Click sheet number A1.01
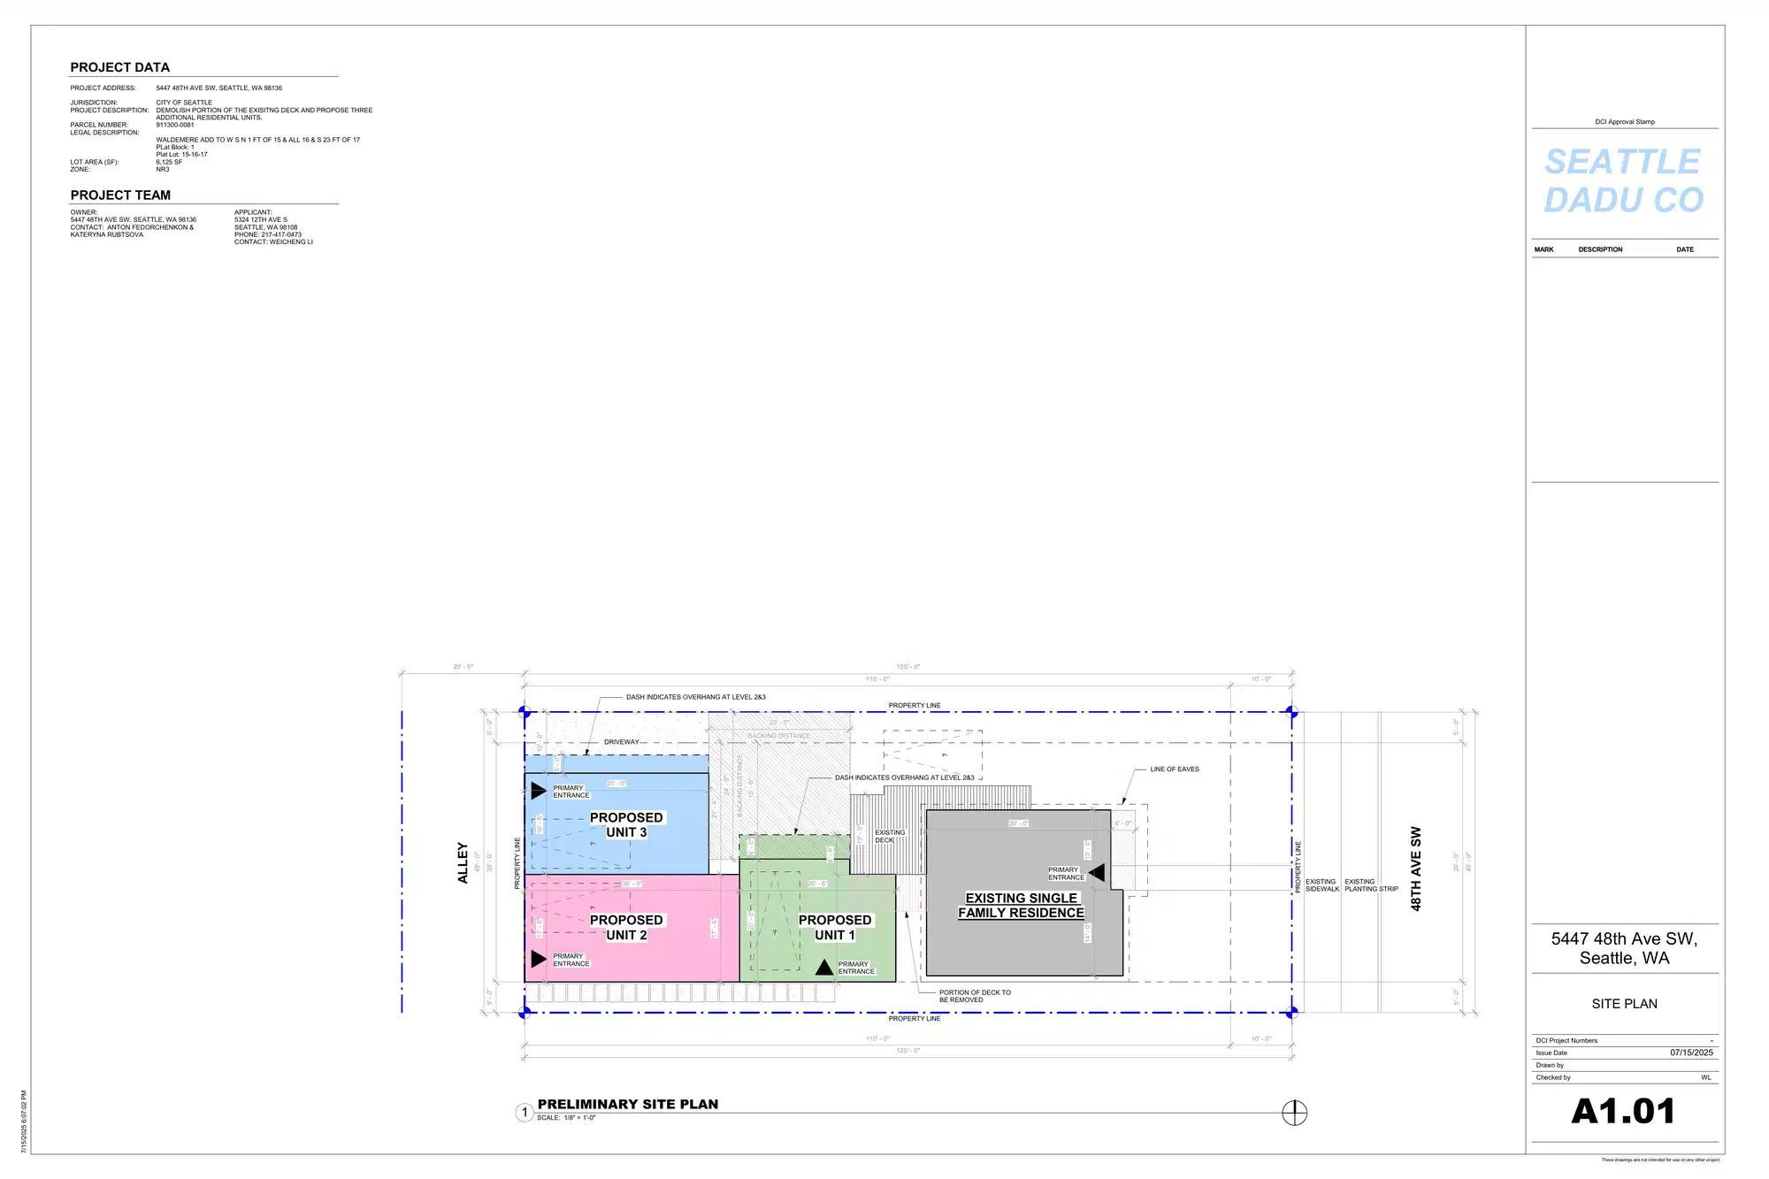 click(1624, 1112)
